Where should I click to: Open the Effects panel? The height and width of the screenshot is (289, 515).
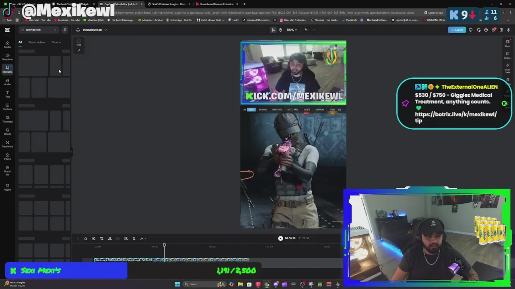(x=7, y=132)
